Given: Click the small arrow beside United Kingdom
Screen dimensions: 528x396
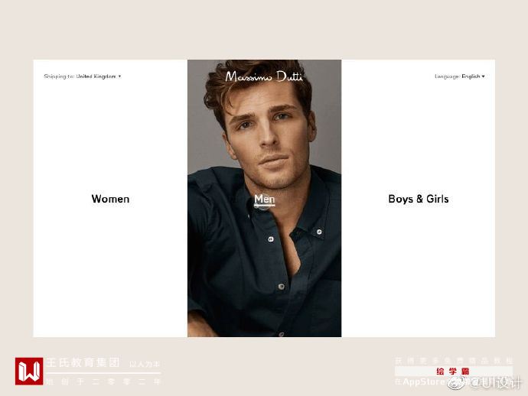Looking at the screenshot, I should click(119, 76).
